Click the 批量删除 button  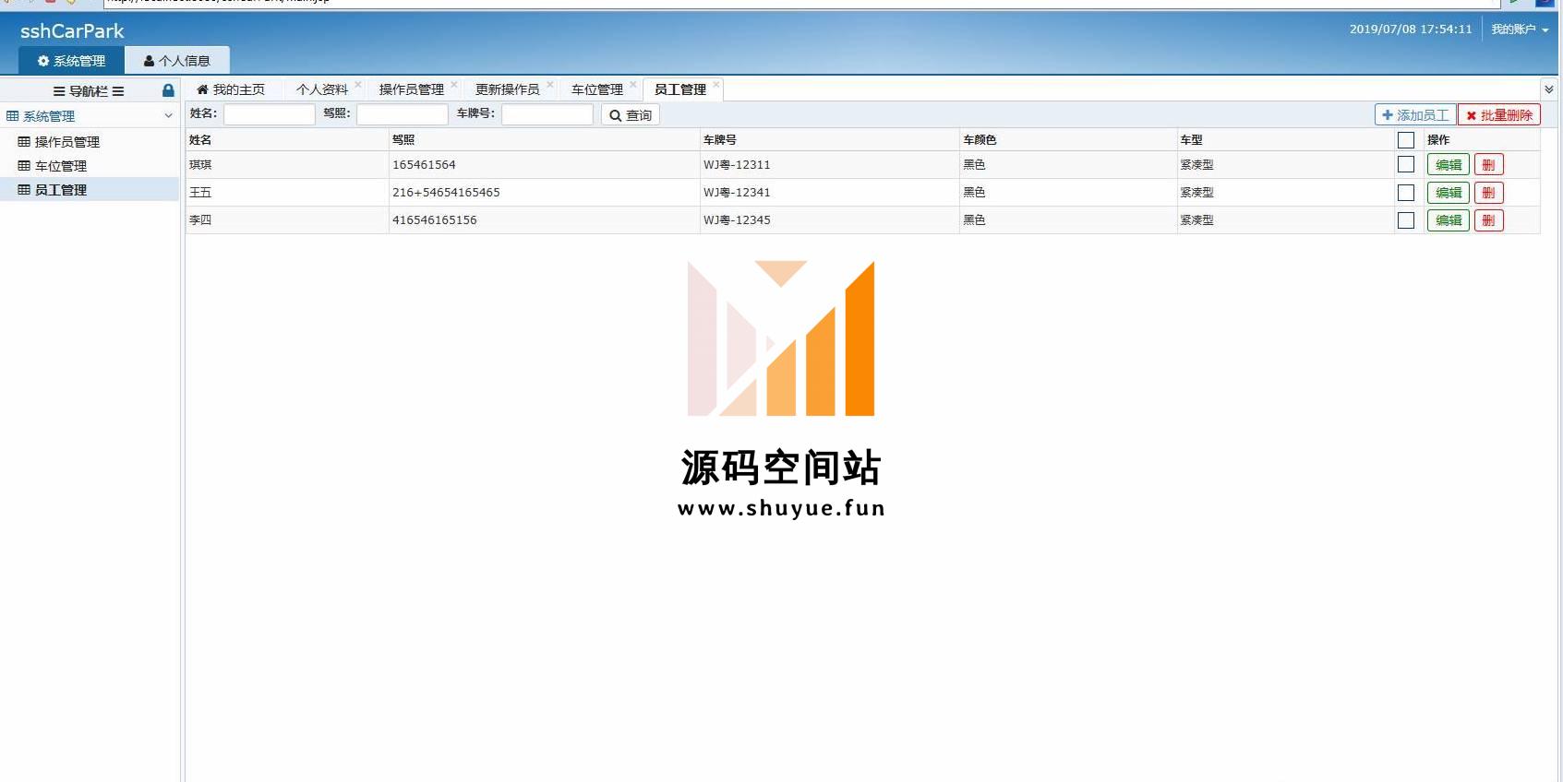click(1499, 115)
